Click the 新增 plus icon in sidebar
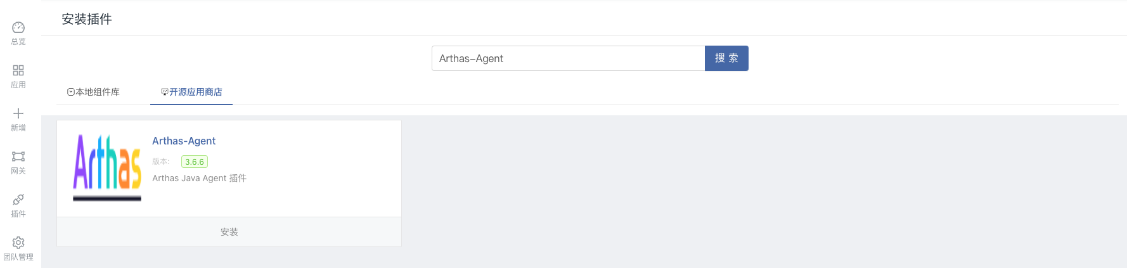The width and height of the screenshot is (1127, 268). (18, 113)
